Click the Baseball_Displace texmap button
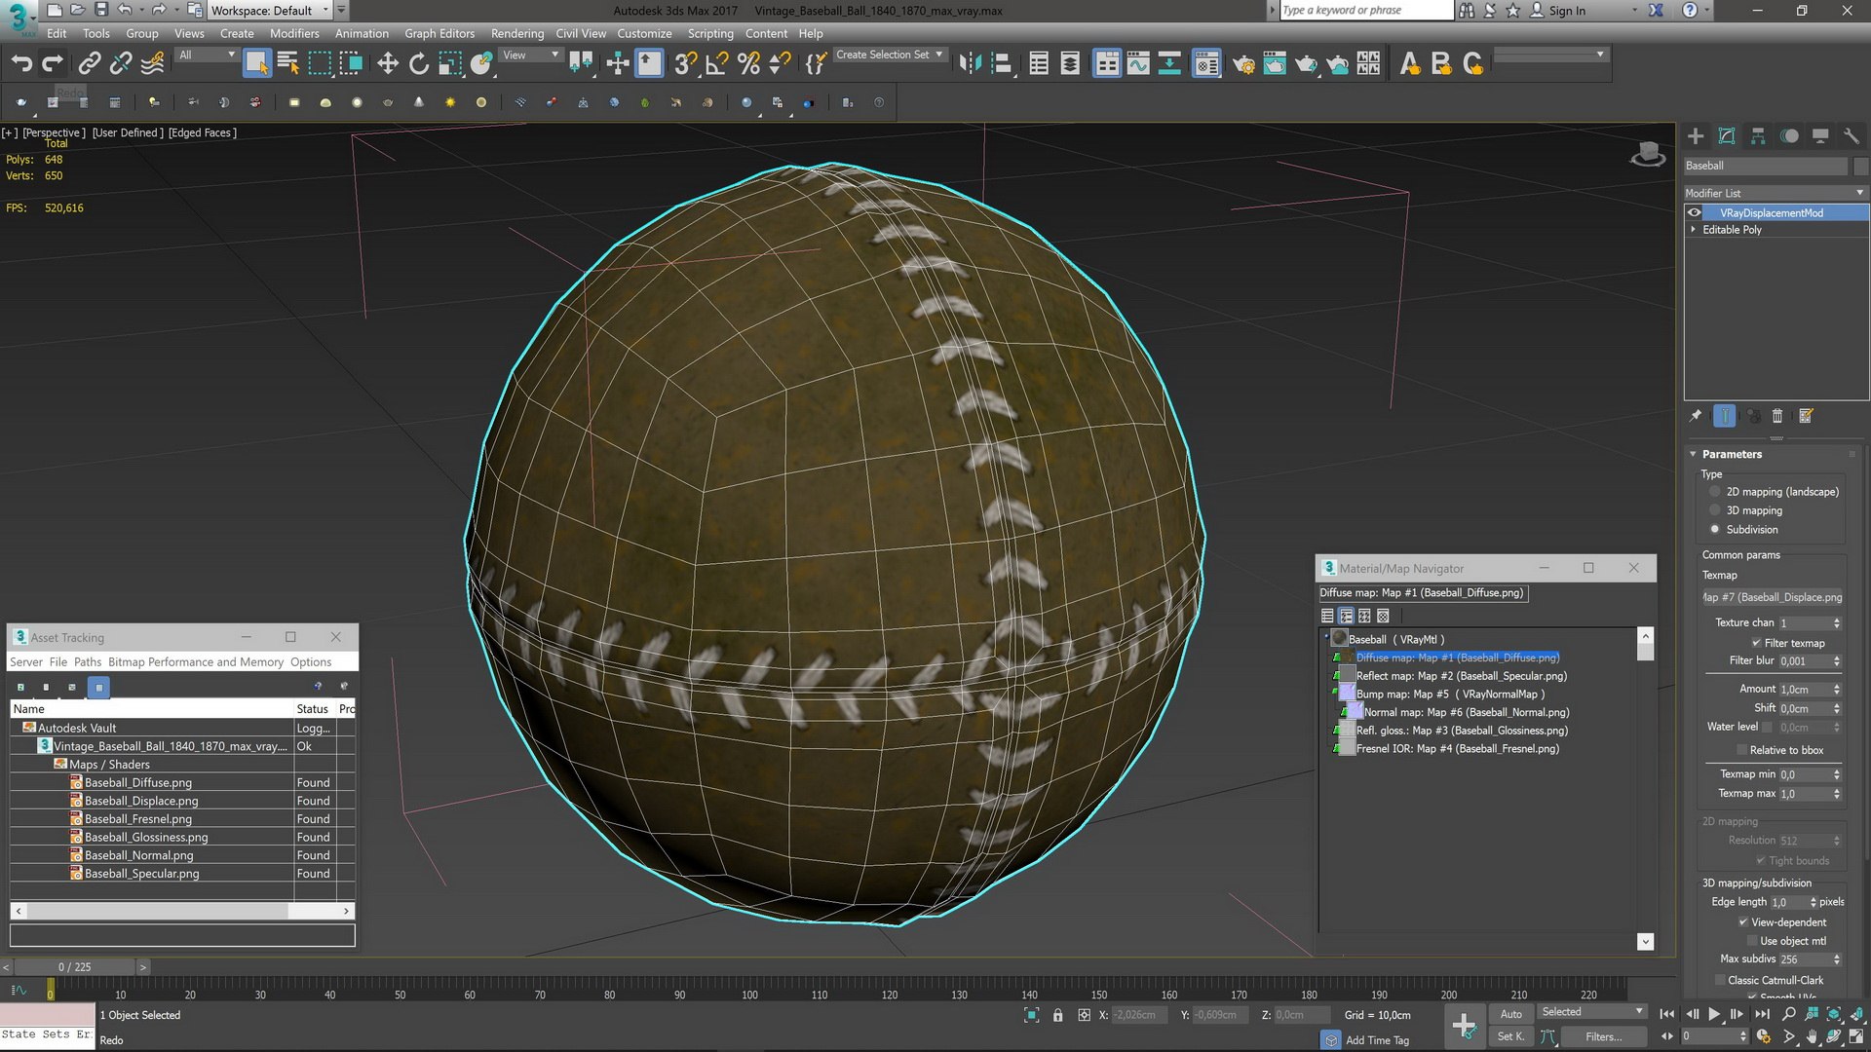 point(1774,597)
